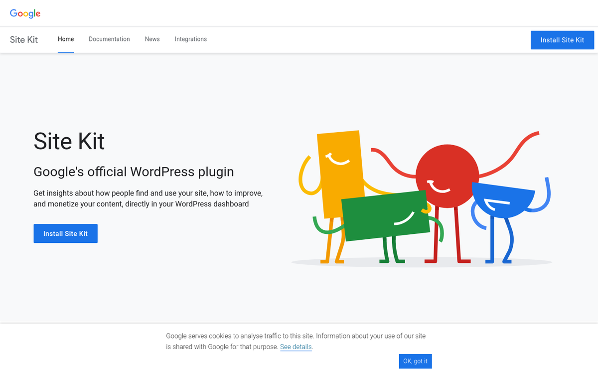Click the Site Kit site title

(x=23, y=39)
